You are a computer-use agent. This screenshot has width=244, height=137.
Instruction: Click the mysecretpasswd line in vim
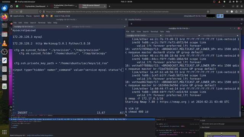coord(24,30)
